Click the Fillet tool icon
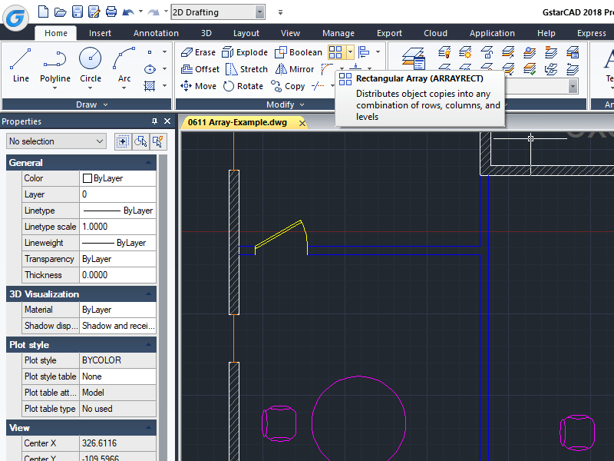This screenshot has height=461, width=614. pos(327,69)
